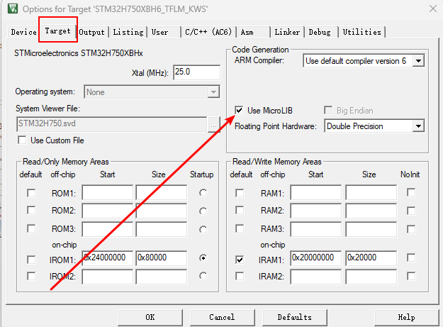Image resolution: width=443 pixels, height=327 pixels.
Task: Click the Defaults button
Action: [x=295, y=317]
